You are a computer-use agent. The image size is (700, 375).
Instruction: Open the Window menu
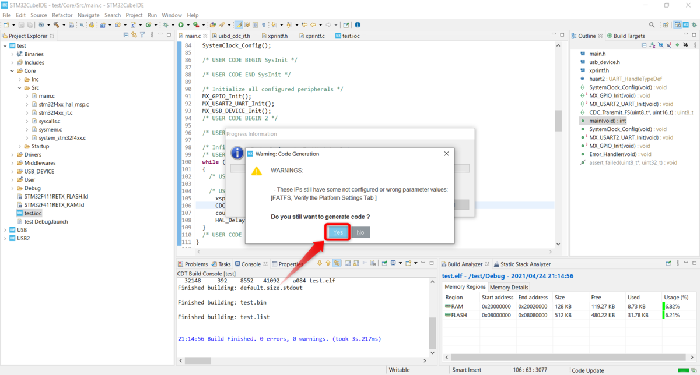[171, 15]
